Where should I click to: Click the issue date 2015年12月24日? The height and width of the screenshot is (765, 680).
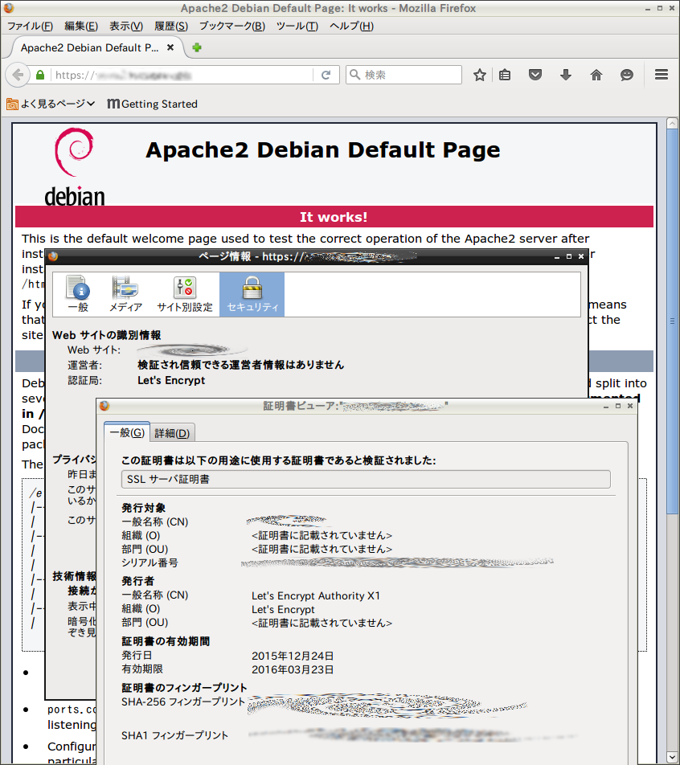[293, 656]
